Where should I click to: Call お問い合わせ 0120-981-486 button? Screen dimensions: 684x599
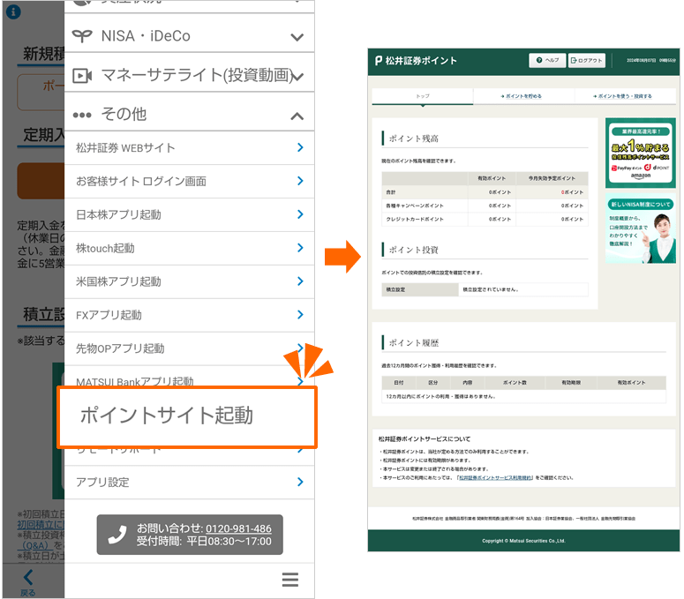pyautogui.click(x=190, y=535)
